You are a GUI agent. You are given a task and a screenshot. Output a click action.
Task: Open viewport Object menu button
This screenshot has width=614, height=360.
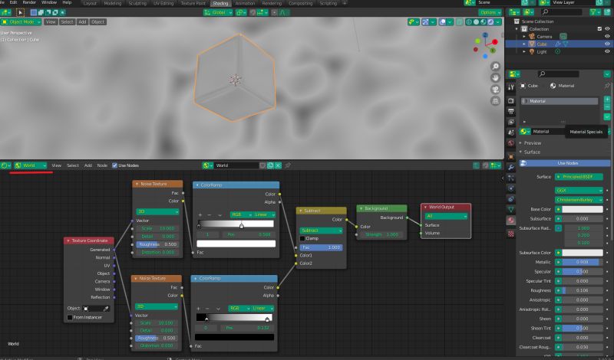(x=98, y=22)
